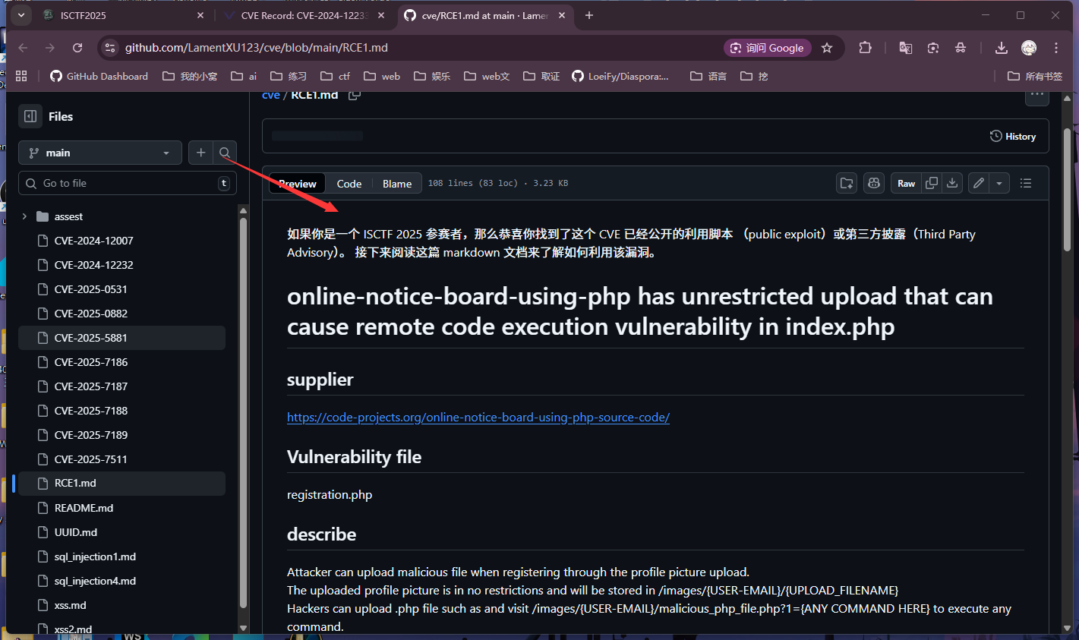Download the raw file
The image size is (1079, 640).
click(x=952, y=183)
